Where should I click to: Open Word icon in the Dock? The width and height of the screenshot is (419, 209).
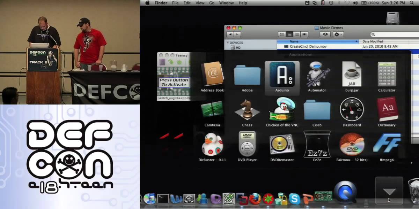pyautogui.click(x=176, y=199)
